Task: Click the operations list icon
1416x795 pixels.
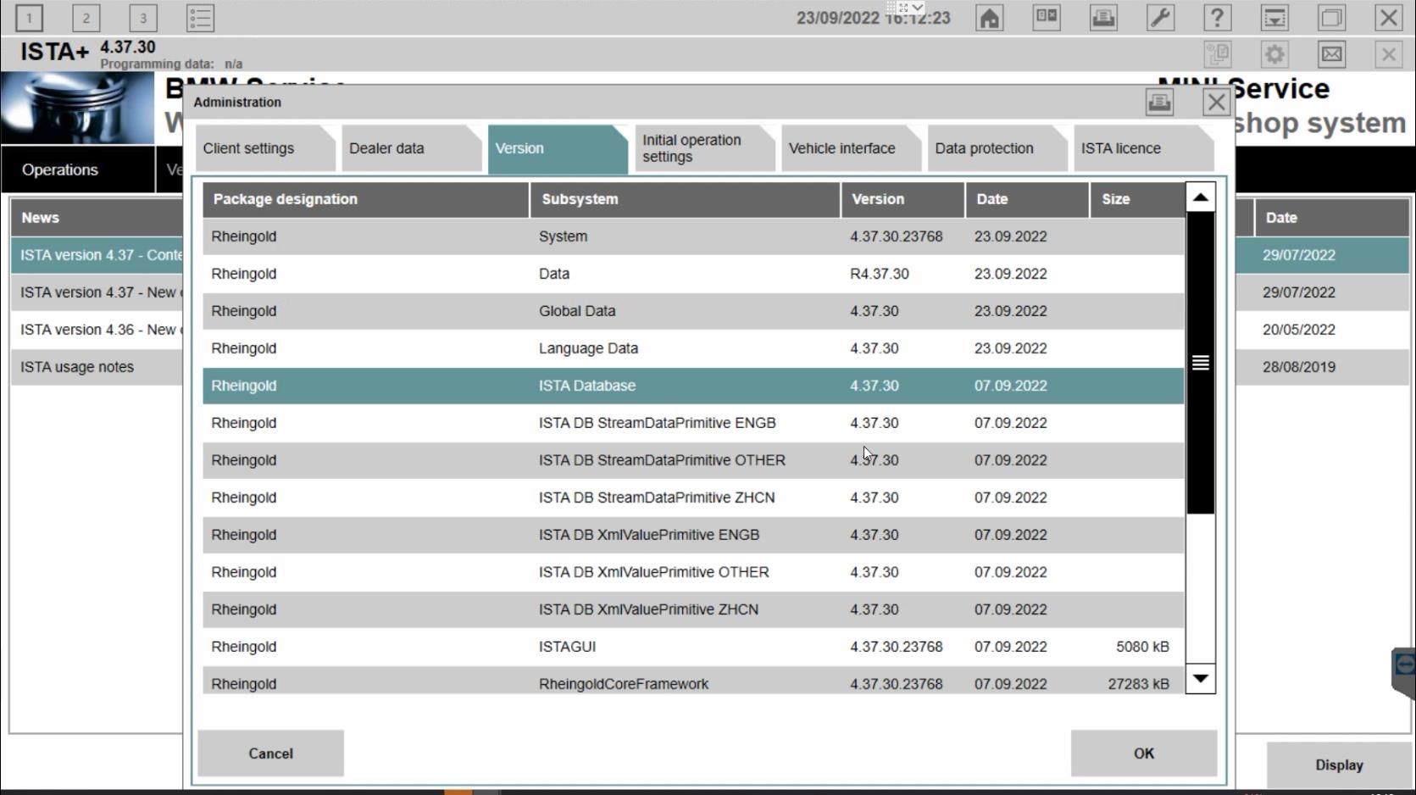Action: click(200, 18)
